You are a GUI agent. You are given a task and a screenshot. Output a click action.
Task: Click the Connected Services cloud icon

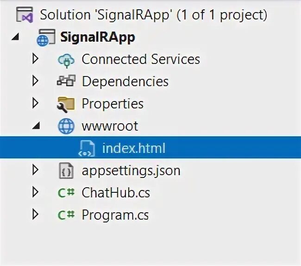[x=66, y=60]
